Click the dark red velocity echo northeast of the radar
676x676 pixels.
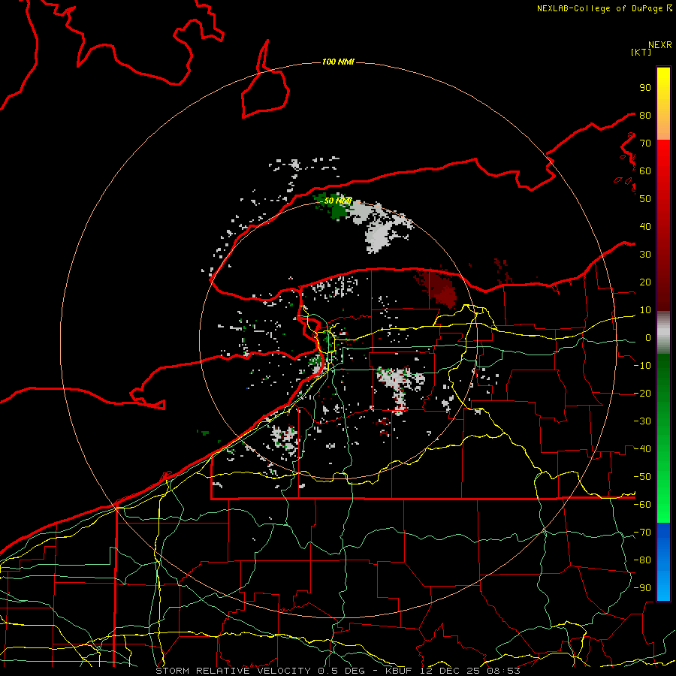(438, 288)
